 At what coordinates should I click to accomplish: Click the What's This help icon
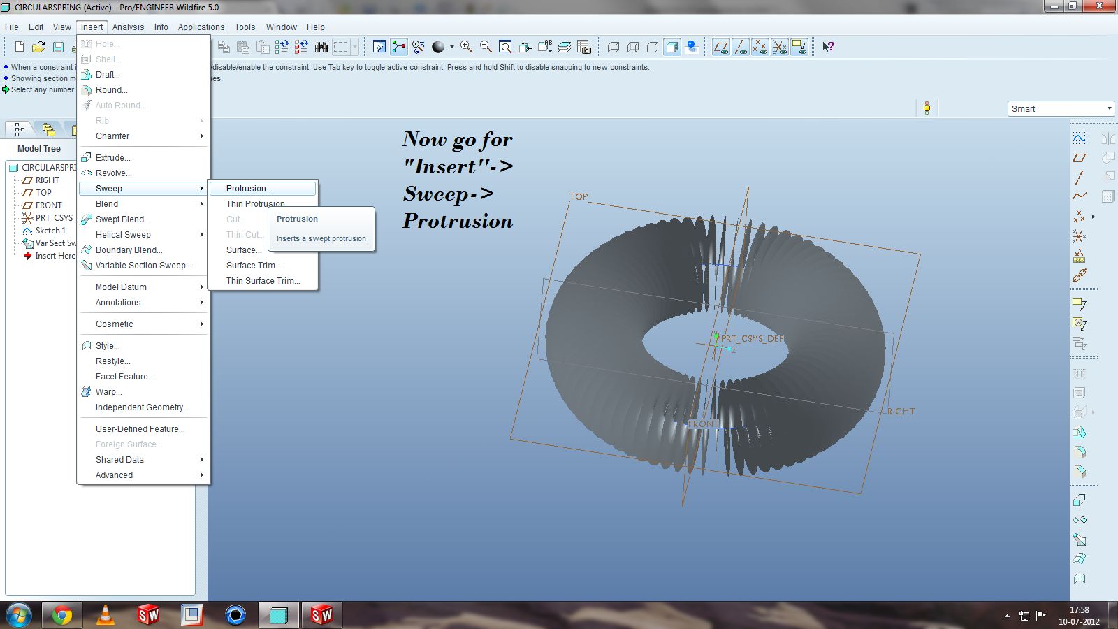tap(828, 47)
